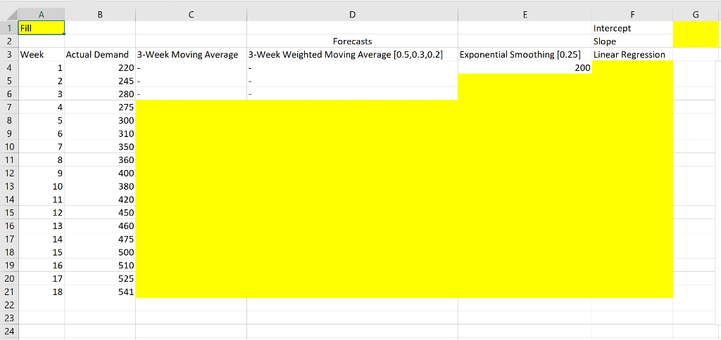The height and width of the screenshot is (340, 721).
Task: Select the actual demand value 380
Action: tap(100, 186)
